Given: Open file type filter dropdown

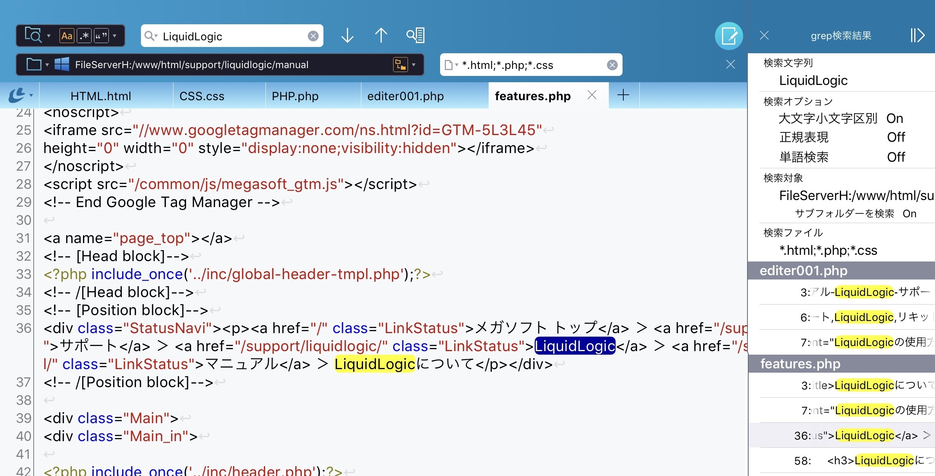Looking at the screenshot, I should pos(451,65).
